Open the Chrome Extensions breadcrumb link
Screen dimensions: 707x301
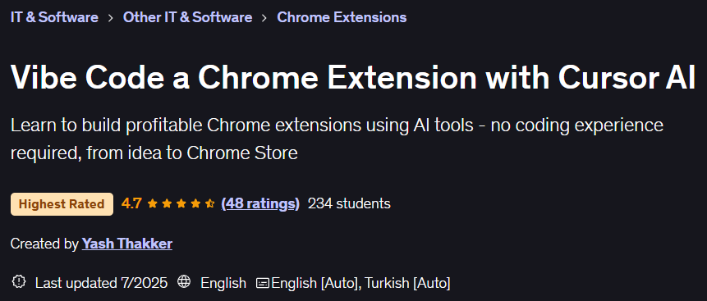coord(342,17)
